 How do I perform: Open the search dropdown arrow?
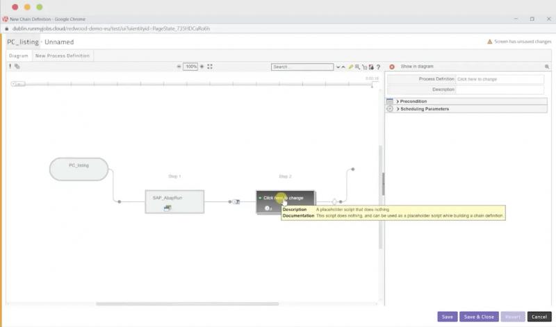[x=338, y=67]
